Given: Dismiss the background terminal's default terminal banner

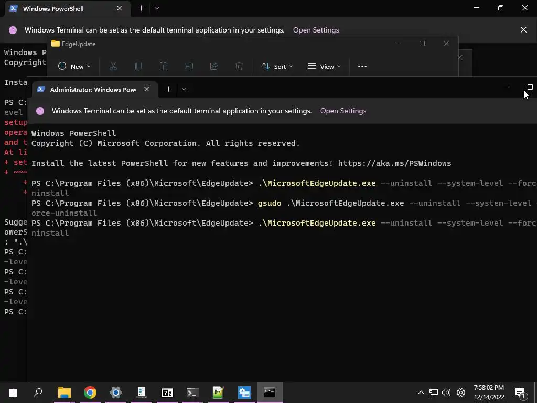Looking at the screenshot, I should point(523,30).
